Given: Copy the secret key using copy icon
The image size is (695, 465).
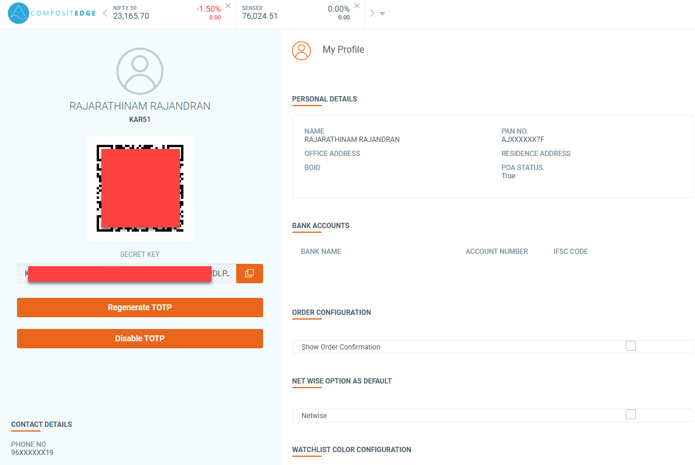Looking at the screenshot, I should [x=249, y=273].
